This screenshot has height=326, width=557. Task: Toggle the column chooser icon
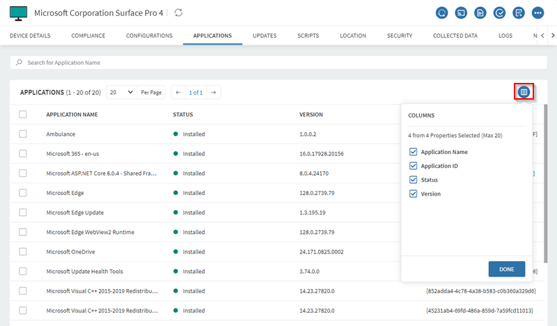pos(524,91)
